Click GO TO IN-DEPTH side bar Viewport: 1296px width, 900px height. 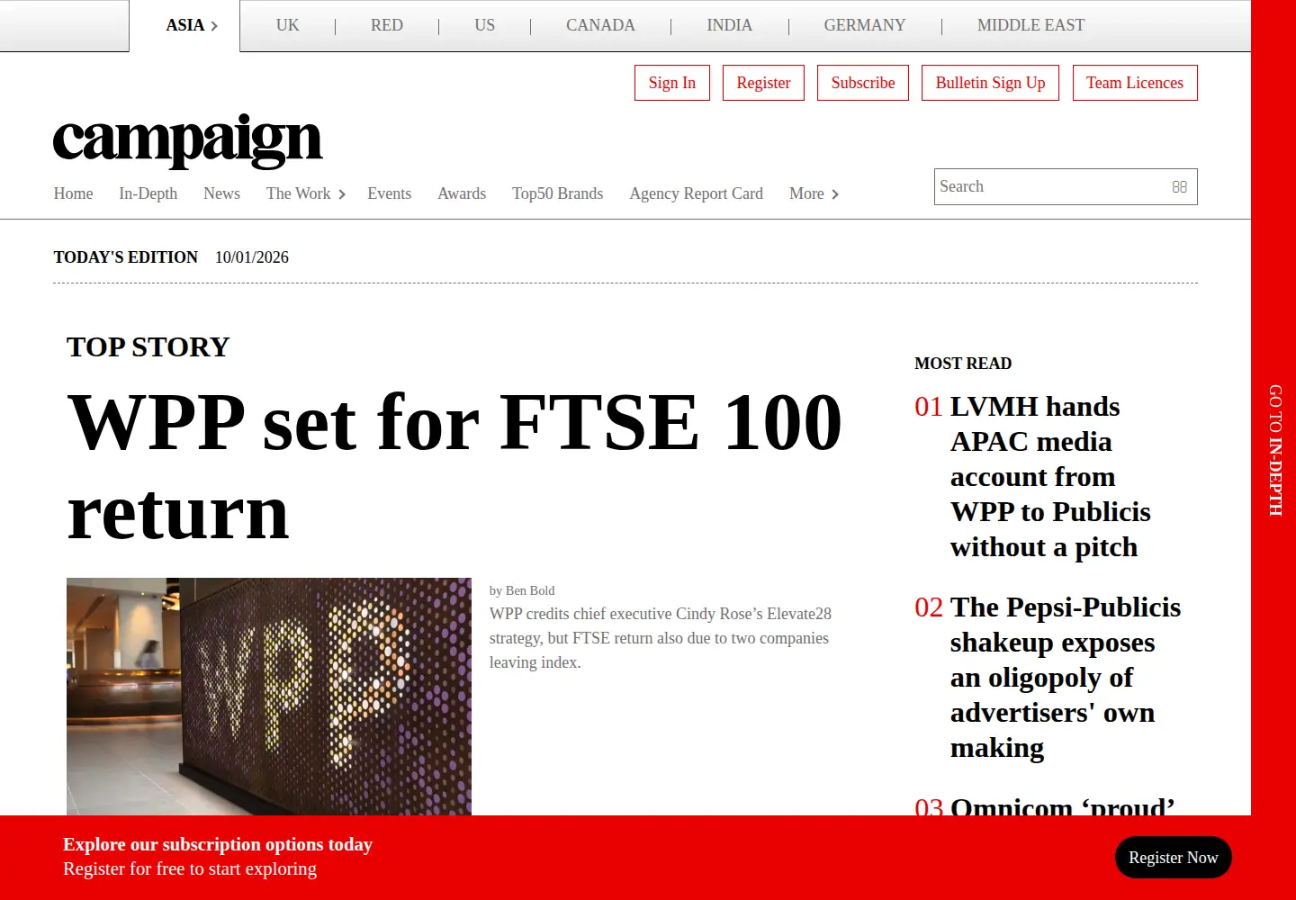[x=1274, y=450]
